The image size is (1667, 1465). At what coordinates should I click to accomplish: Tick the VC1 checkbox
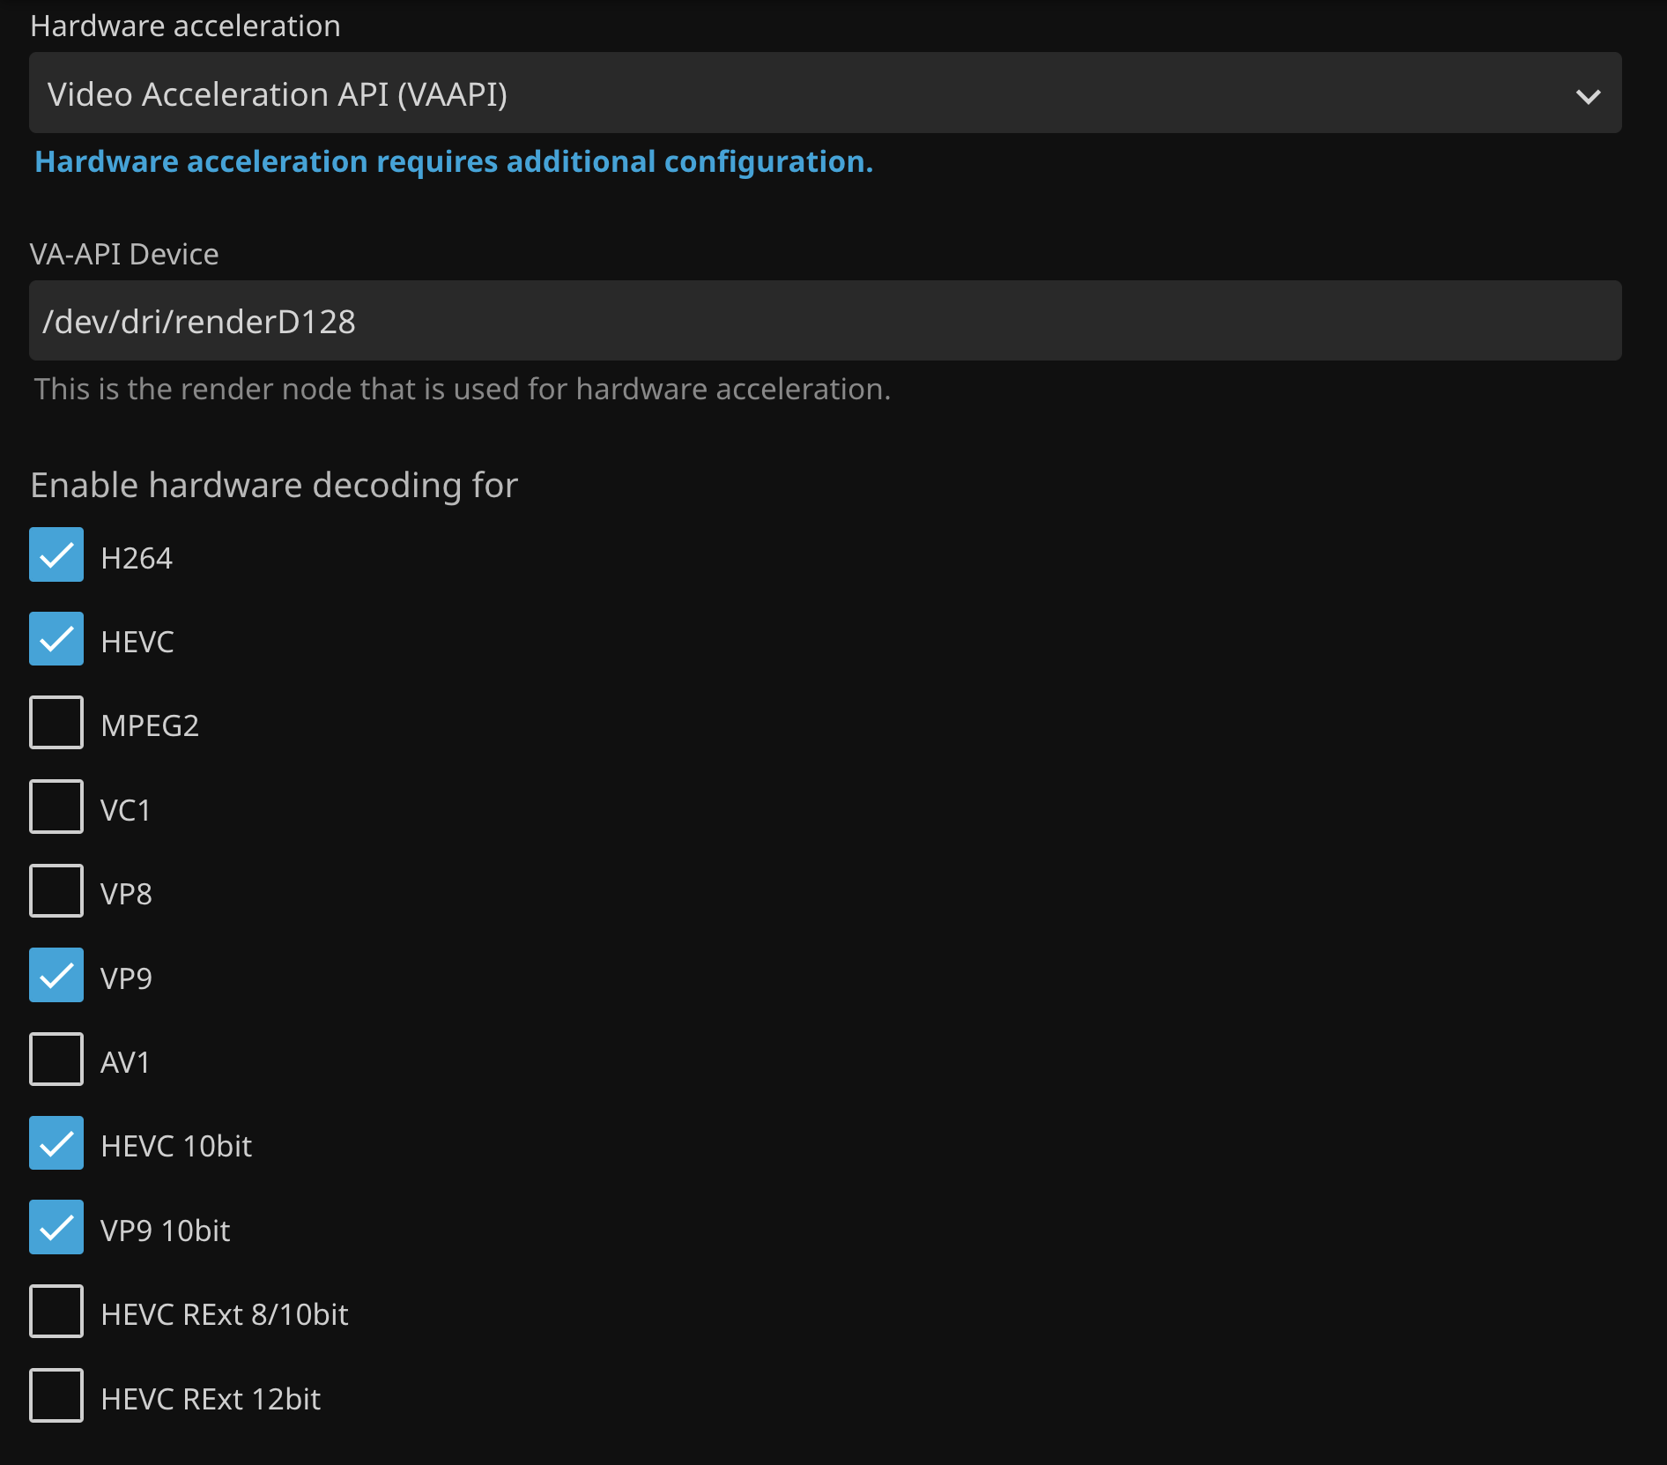coord(56,807)
